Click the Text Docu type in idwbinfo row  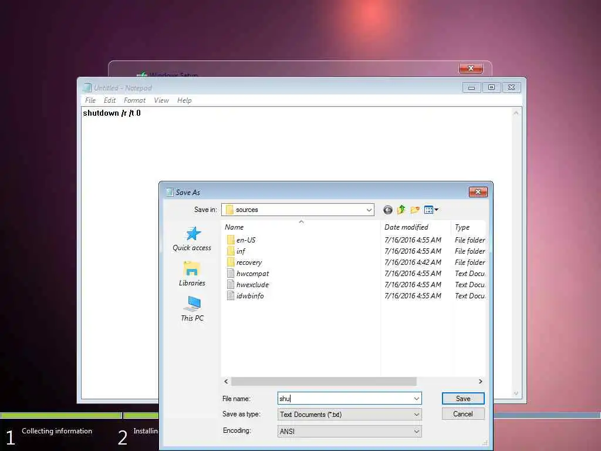click(x=470, y=296)
